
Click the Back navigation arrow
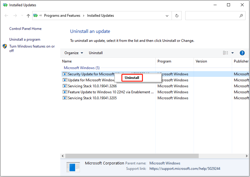coord(7,16)
